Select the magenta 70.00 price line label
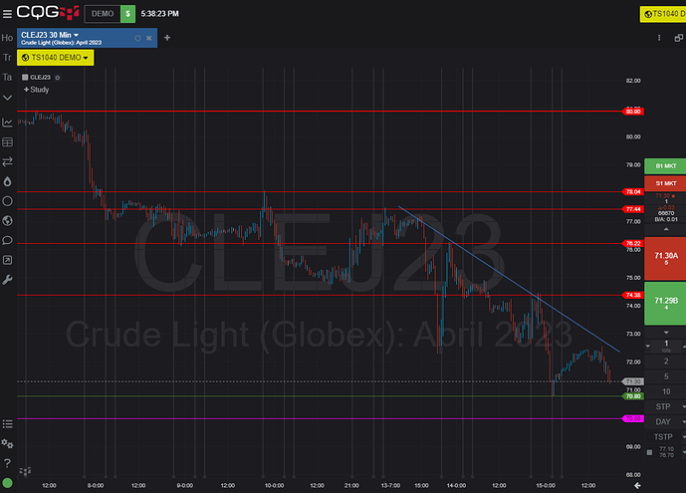686x493 pixels. pos(632,418)
